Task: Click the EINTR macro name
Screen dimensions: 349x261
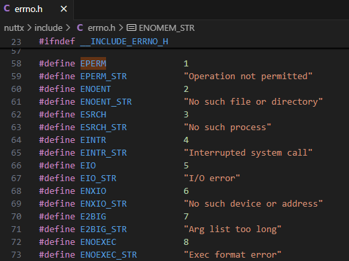Action: pyautogui.click(x=93, y=140)
